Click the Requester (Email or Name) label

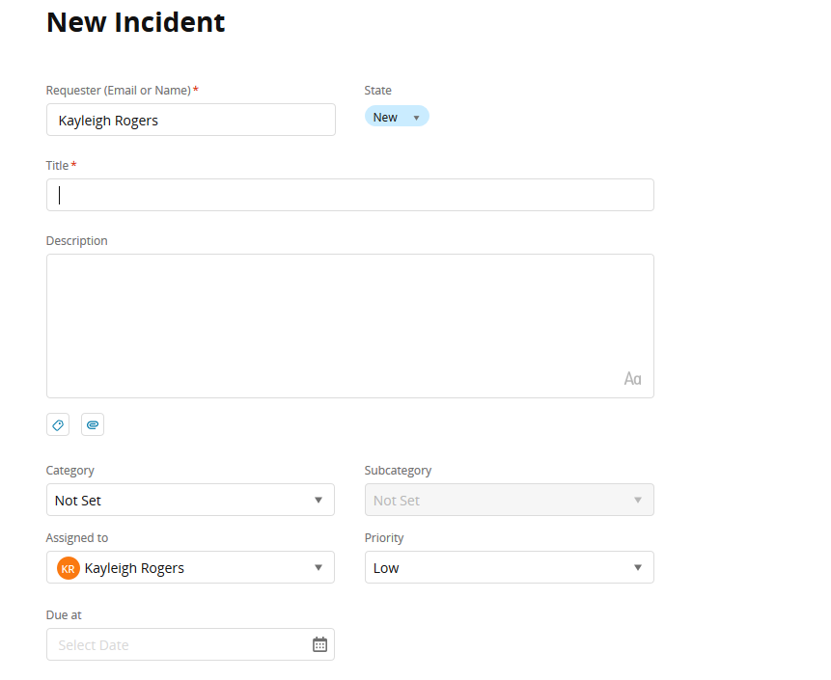119,91
